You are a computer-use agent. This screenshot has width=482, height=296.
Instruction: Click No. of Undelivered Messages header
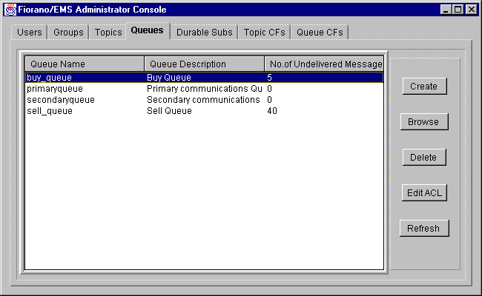[324, 64]
